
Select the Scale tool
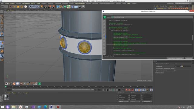tap(18, 7)
